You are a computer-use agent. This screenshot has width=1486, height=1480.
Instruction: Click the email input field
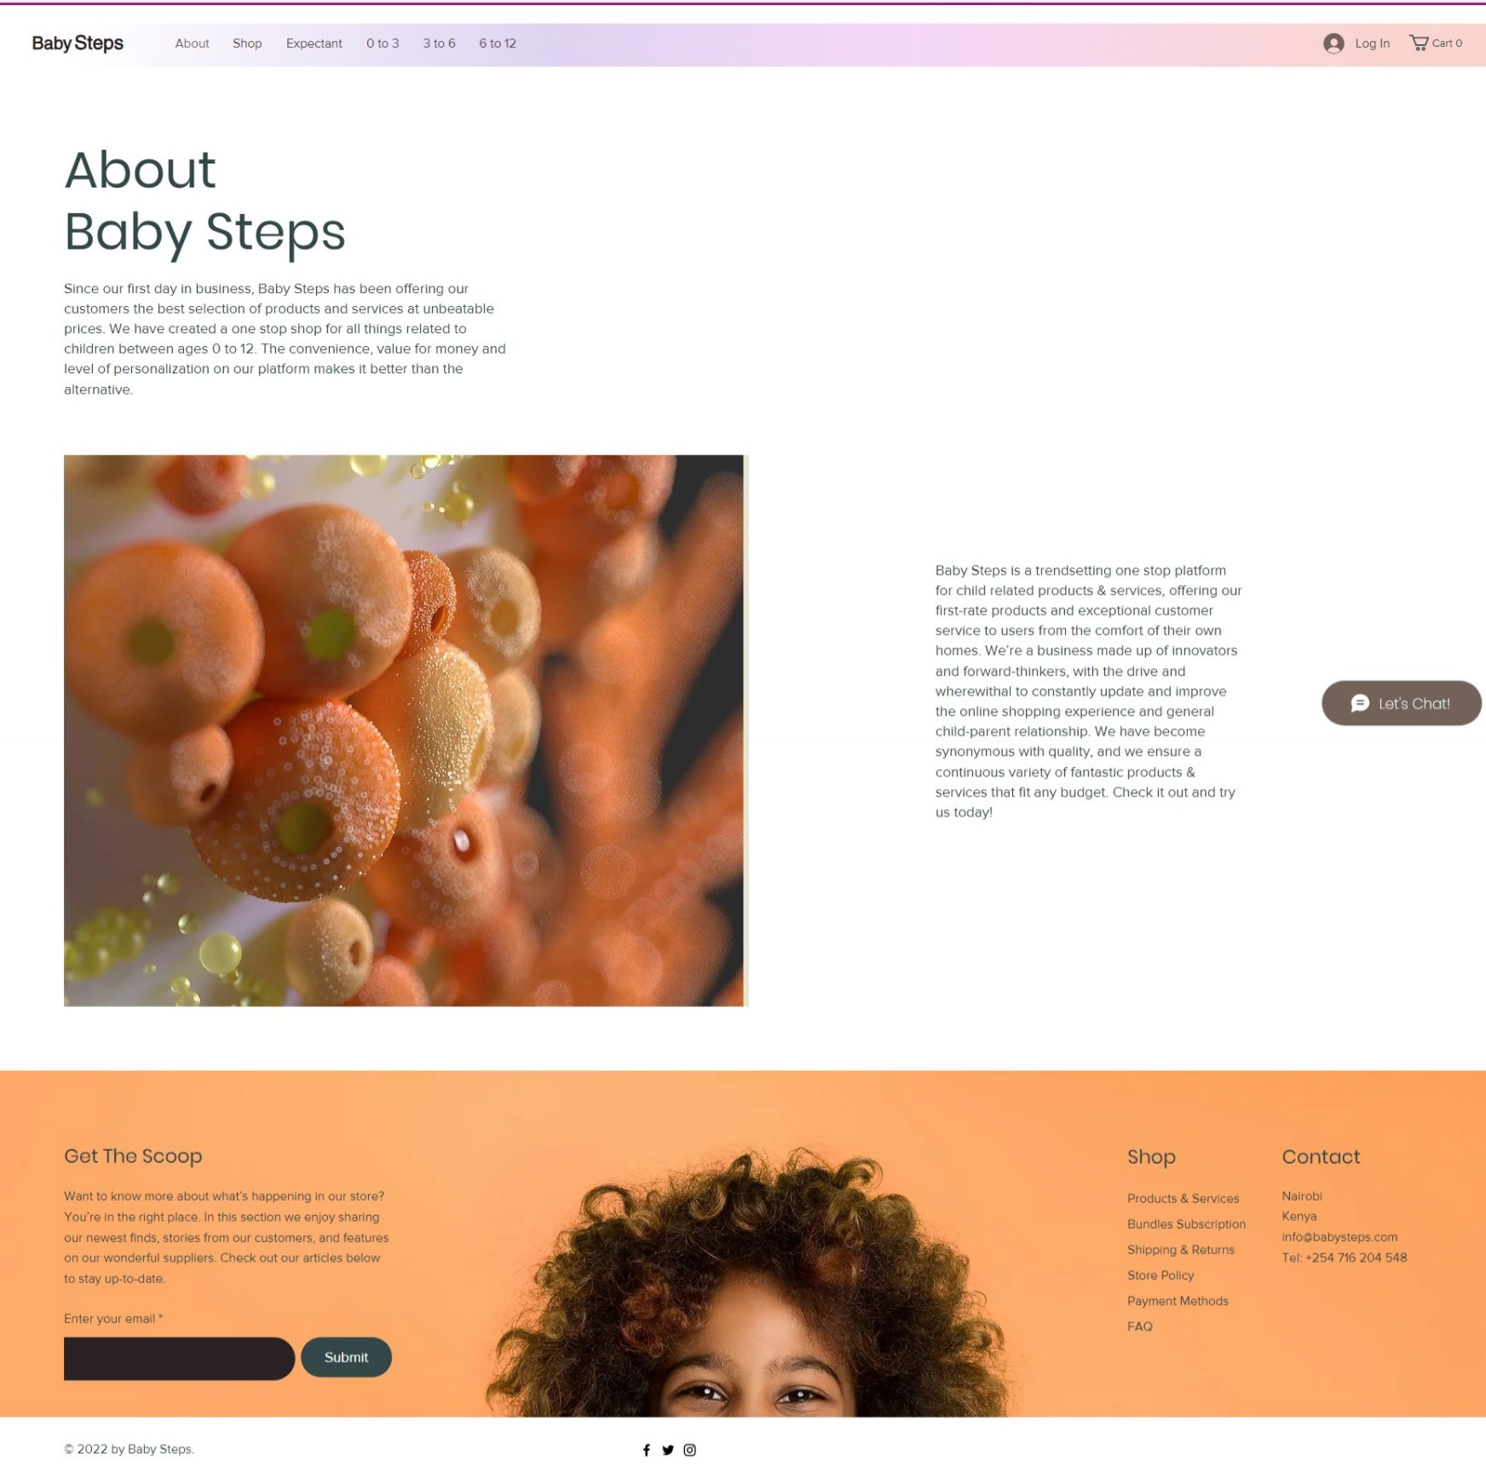click(179, 1358)
